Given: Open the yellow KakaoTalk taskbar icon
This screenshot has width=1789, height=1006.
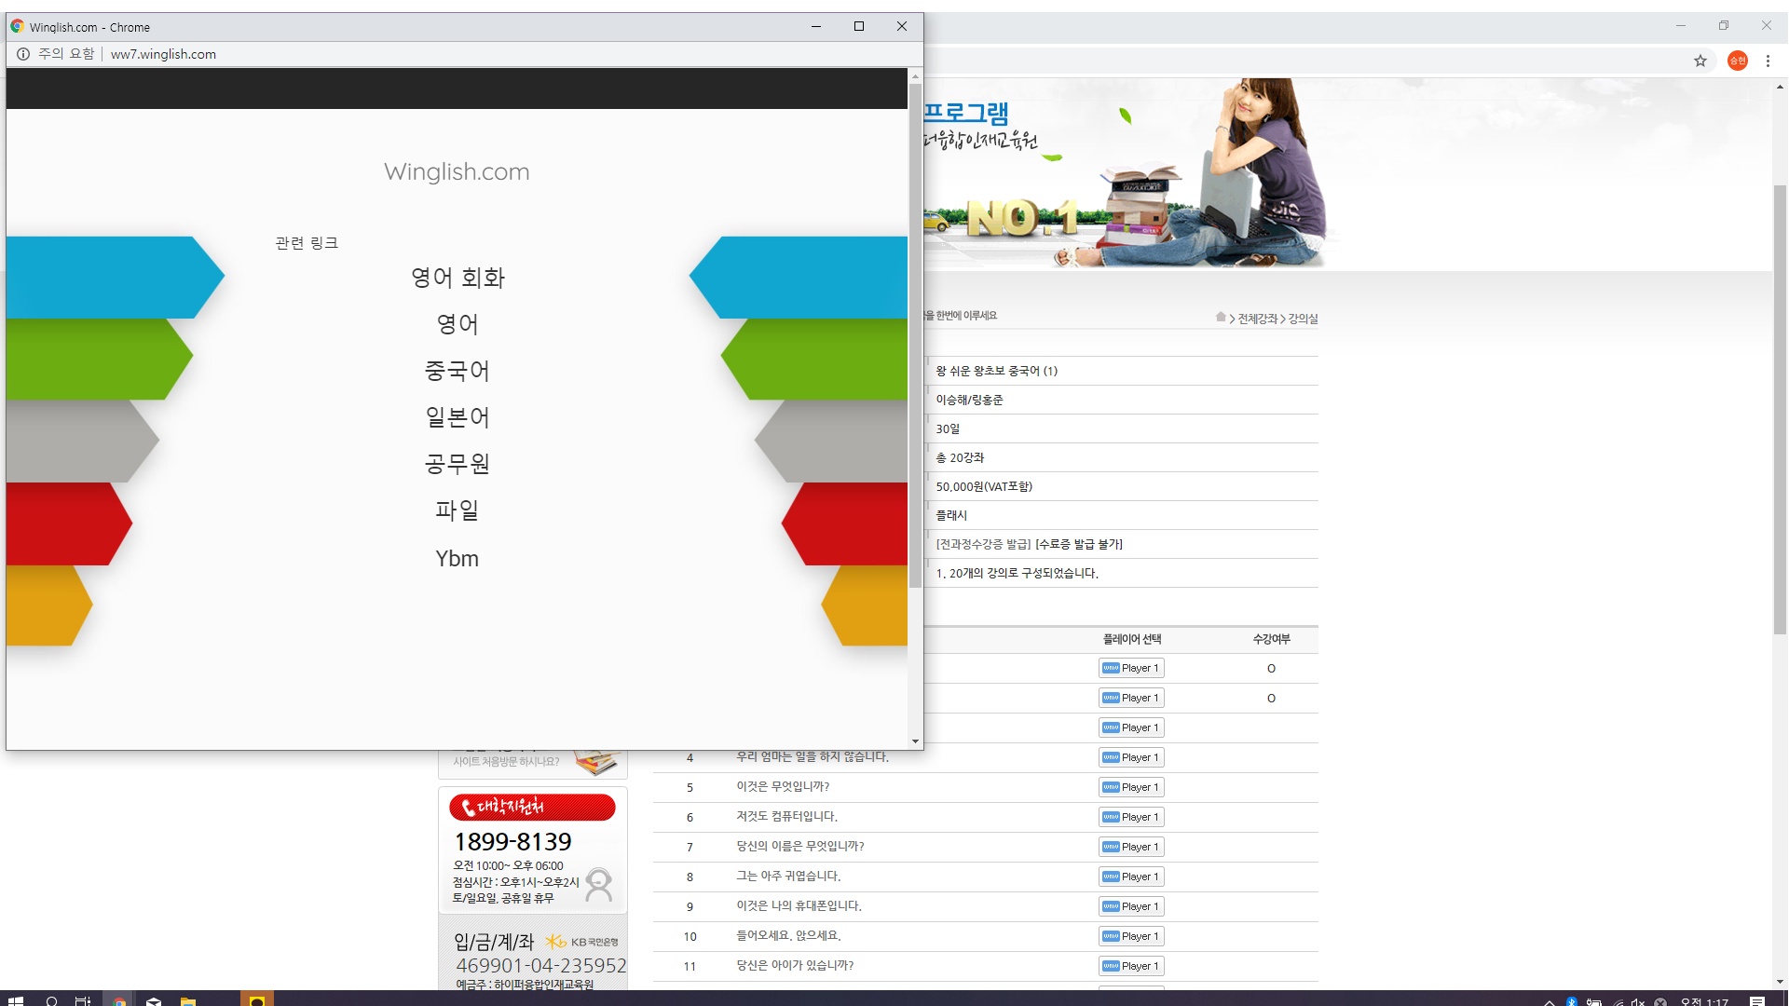Looking at the screenshot, I should click(x=257, y=1000).
